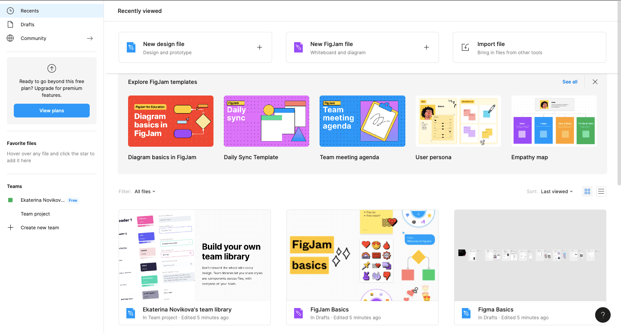Click blue icon beside Figma Basics name

point(466,313)
